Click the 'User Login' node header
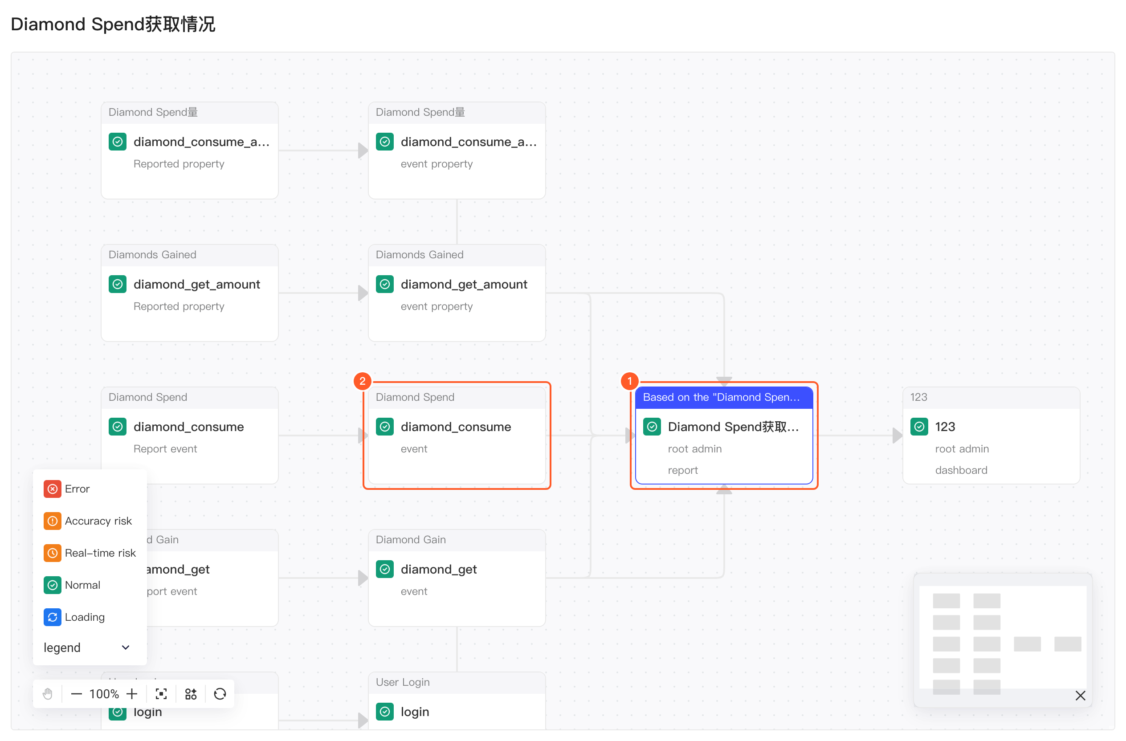The width and height of the screenshot is (1126, 741). [457, 682]
